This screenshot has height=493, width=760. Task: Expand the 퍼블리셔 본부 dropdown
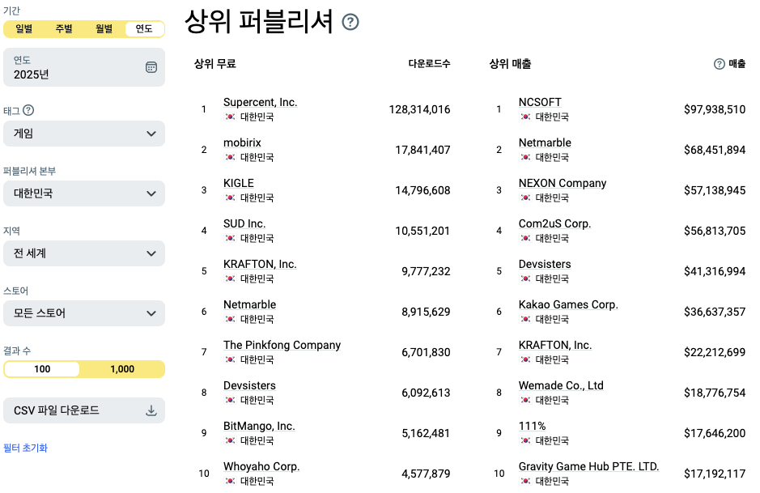84,193
